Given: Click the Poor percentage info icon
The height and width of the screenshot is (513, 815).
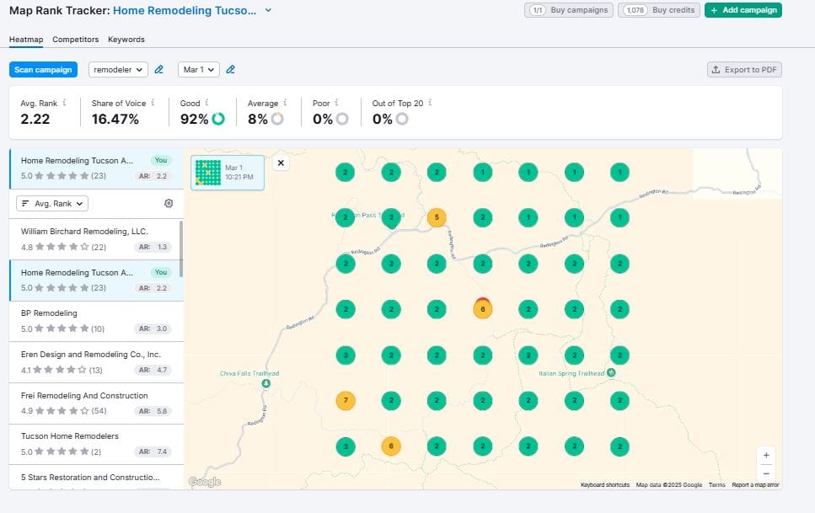Looking at the screenshot, I should (x=336, y=103).
